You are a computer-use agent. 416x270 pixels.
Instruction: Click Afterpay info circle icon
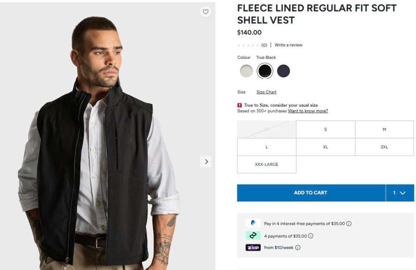(311, 236)
